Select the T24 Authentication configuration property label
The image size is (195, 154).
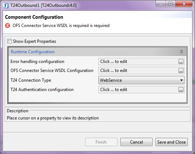tap(42, 90)
